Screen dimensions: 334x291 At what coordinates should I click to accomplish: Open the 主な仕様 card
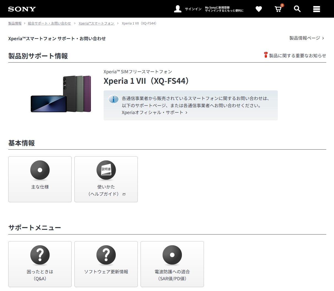point(40,179)
